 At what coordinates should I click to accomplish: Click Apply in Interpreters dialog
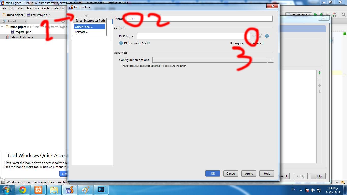pos(249,173)
